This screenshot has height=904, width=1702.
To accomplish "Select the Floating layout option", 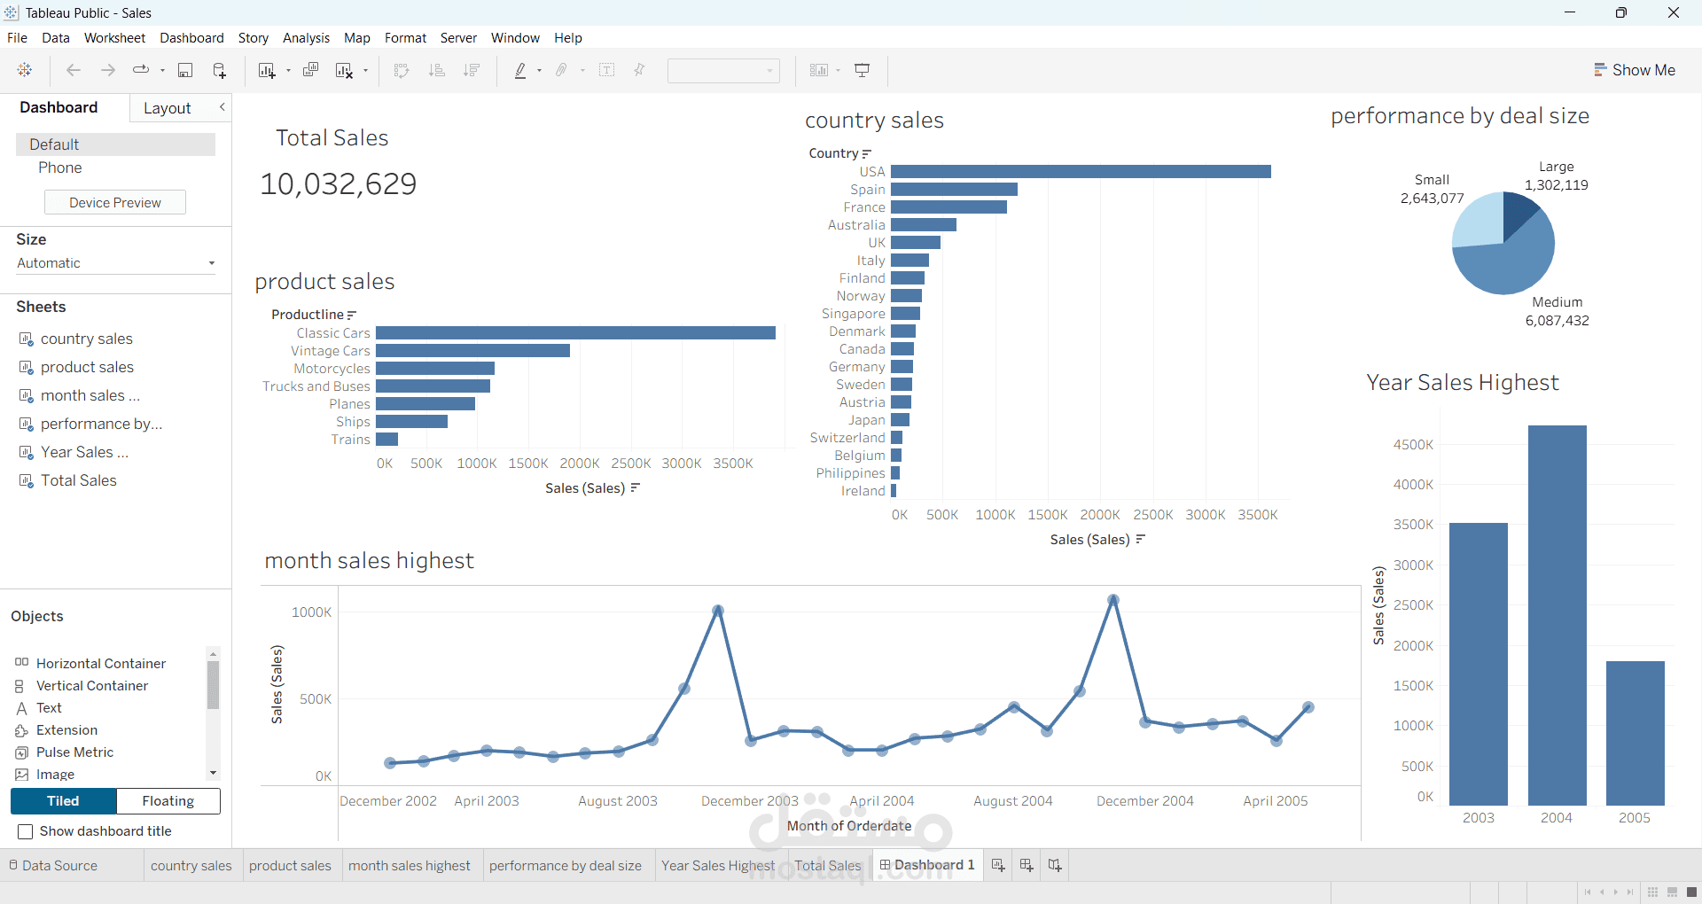I will coord(168,800).
